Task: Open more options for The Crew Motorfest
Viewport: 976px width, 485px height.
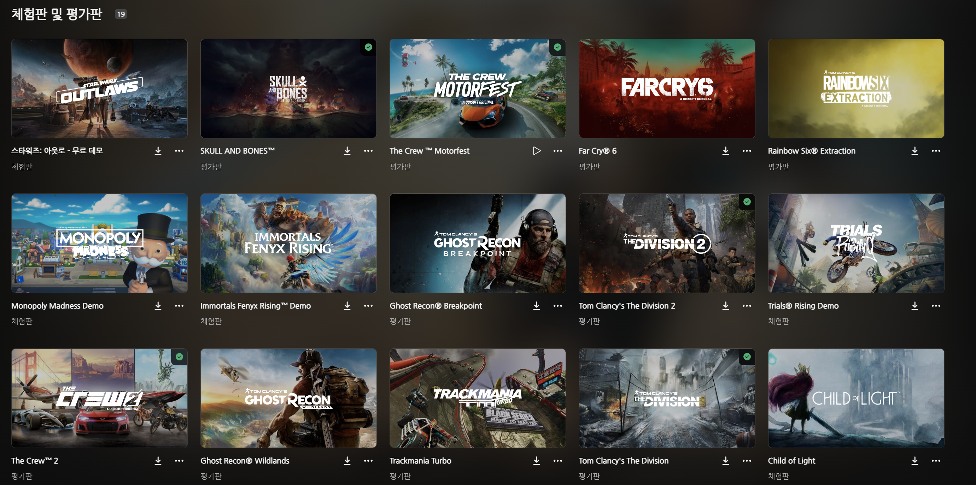Action: [557, 151]
